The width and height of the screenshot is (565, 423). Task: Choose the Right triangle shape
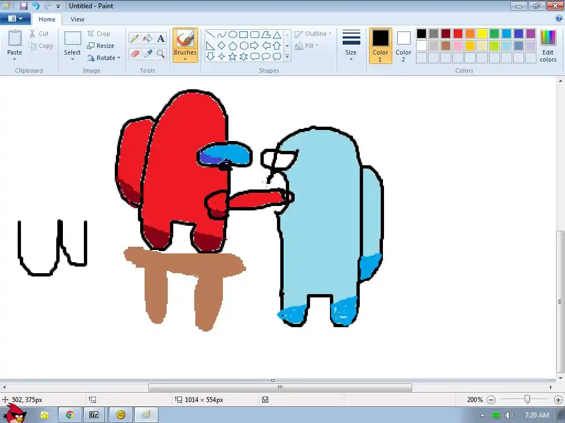[211, 46]
